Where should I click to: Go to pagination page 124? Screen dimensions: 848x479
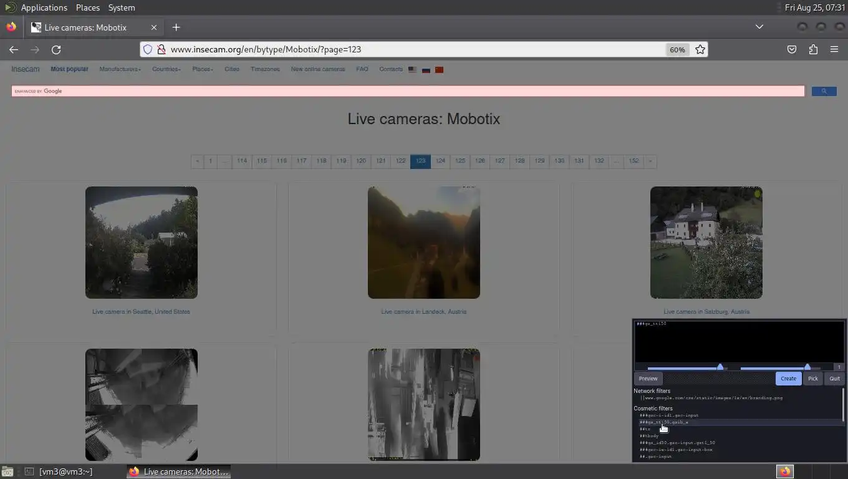pos(440,161)
